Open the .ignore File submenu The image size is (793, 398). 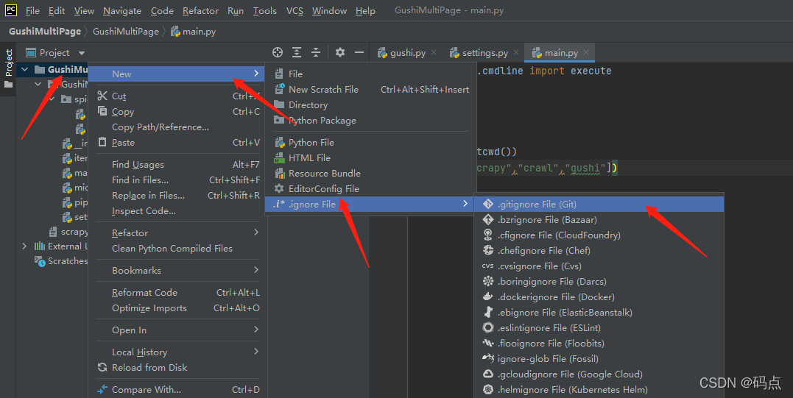click(x=368, y=204)
